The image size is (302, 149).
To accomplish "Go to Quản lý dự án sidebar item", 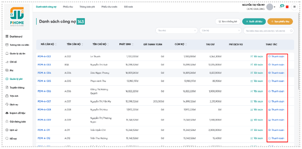I will tap(15, 54).
